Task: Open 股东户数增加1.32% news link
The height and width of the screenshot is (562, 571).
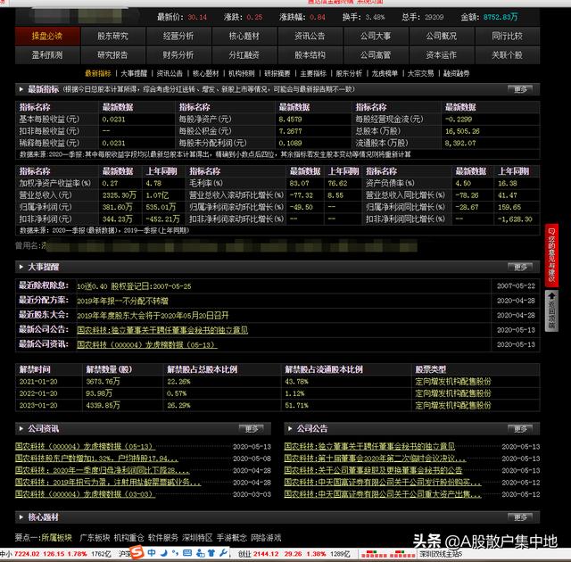Action: click(97, 459)
